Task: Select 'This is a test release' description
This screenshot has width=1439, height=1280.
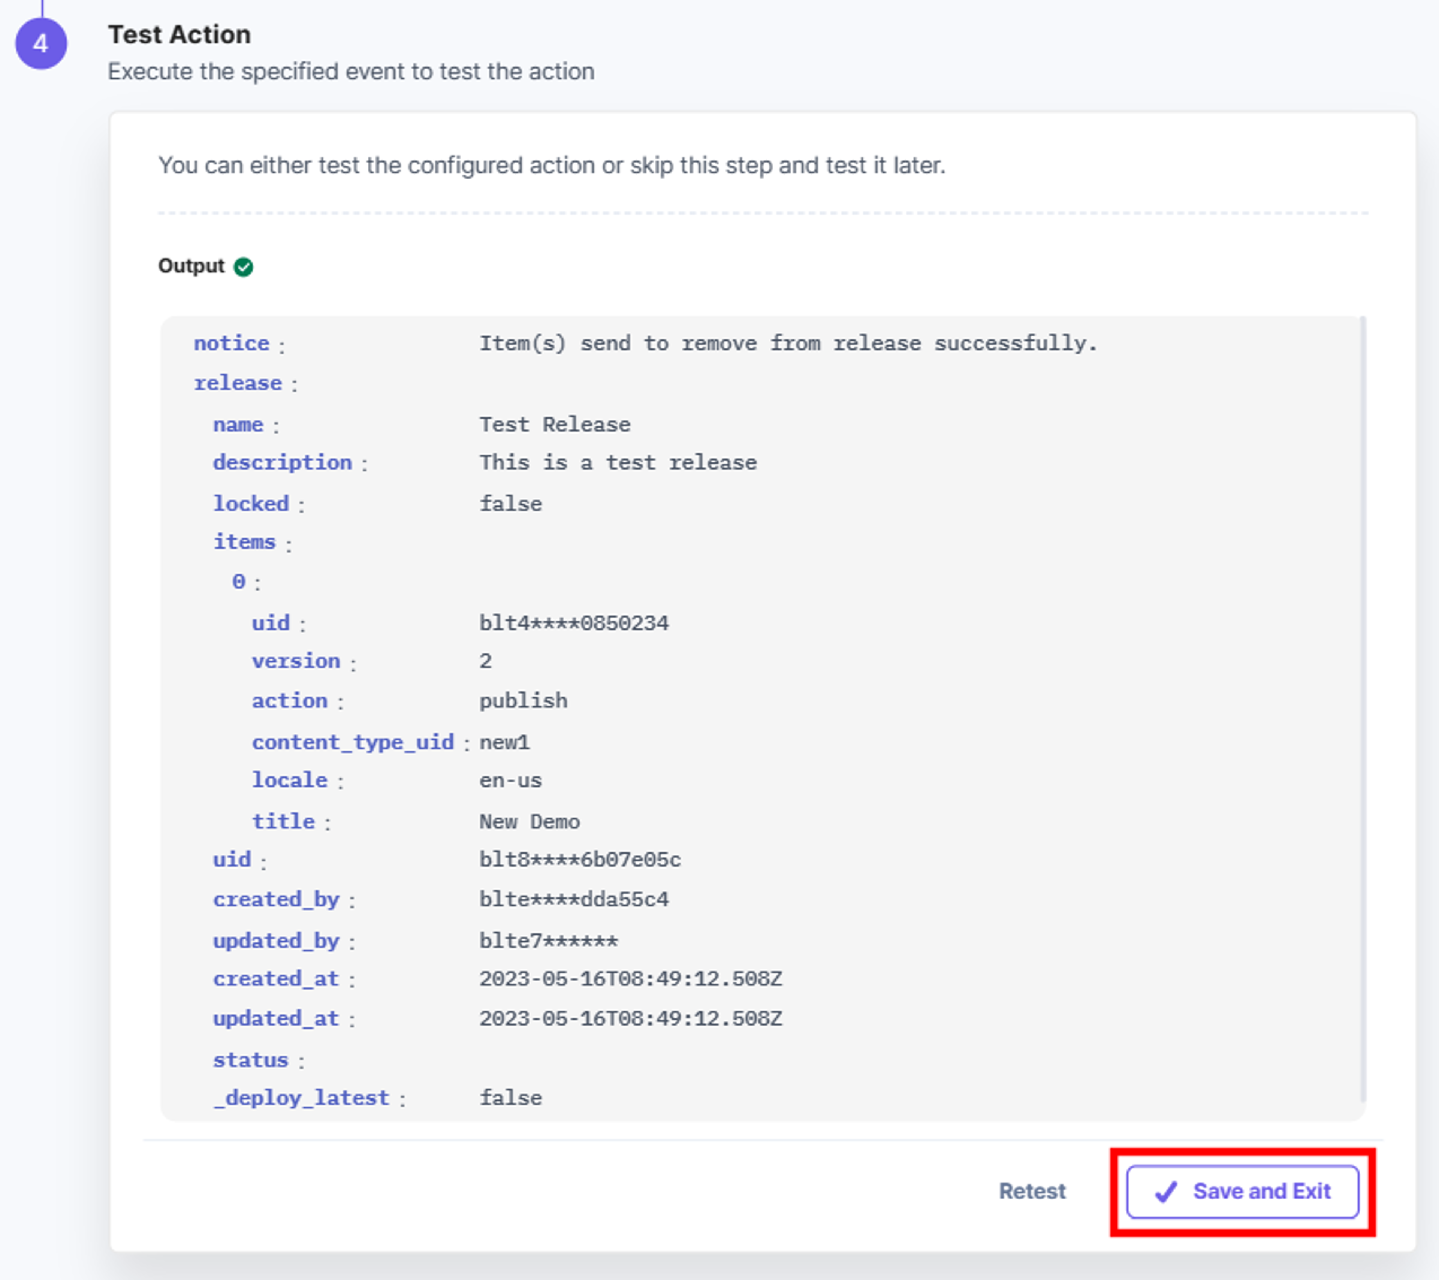Action: (x=618, y=462)
